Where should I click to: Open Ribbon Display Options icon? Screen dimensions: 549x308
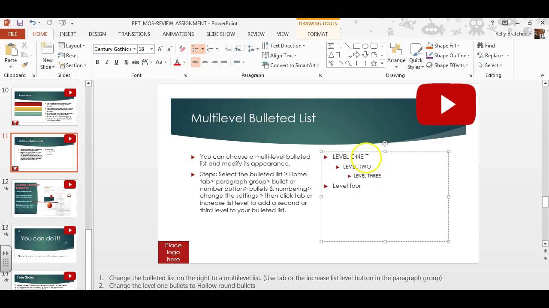[505, 23]
